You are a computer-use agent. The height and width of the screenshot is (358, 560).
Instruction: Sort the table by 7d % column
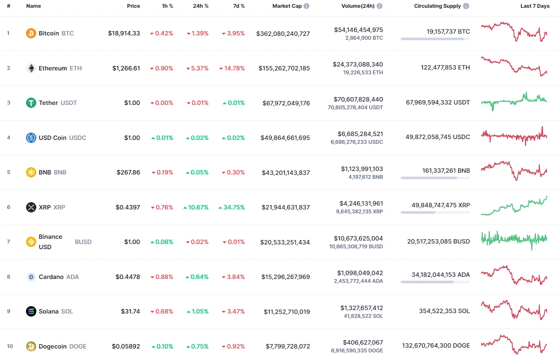[x=239, y=6]
